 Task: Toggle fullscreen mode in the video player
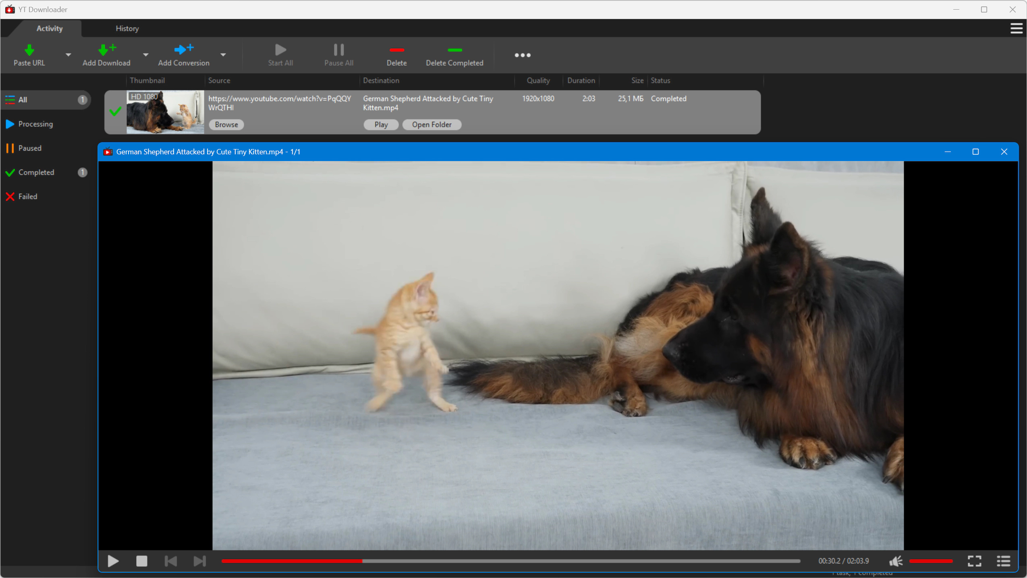click(x=974, y=561)
